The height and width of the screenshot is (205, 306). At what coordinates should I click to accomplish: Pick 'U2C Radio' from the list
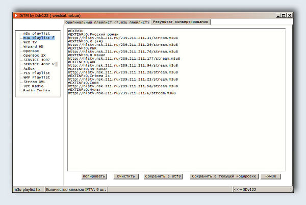coord(33,86)
